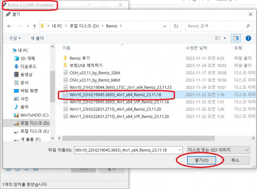Go up one folder level

tap(34, 26)
